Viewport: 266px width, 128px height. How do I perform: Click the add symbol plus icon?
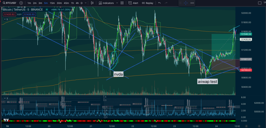click(21, 3)
